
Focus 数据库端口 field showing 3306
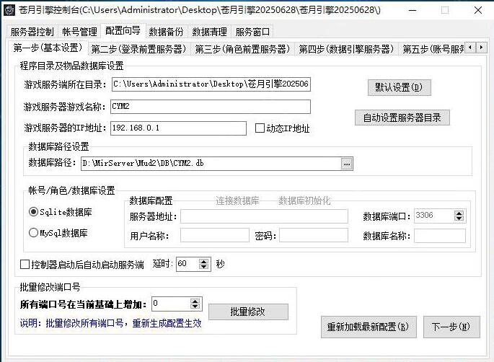click(x=434, y=216)
